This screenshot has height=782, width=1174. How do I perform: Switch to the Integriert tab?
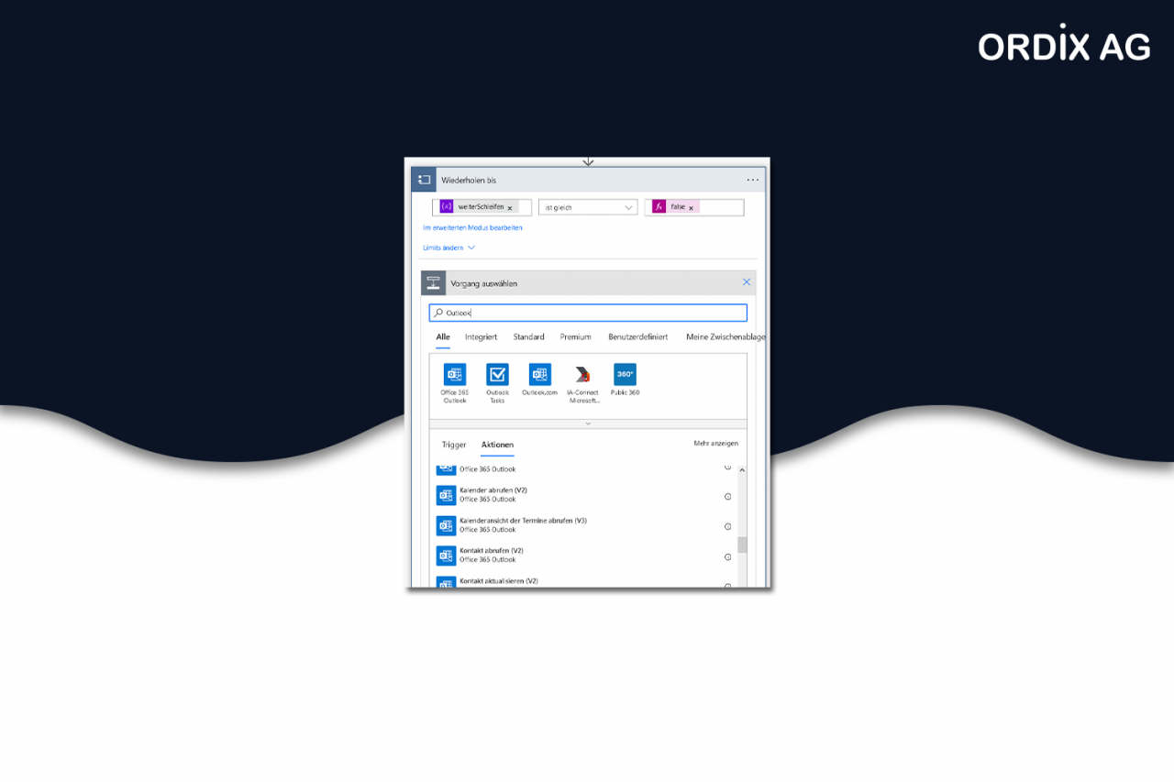[481, 337]
